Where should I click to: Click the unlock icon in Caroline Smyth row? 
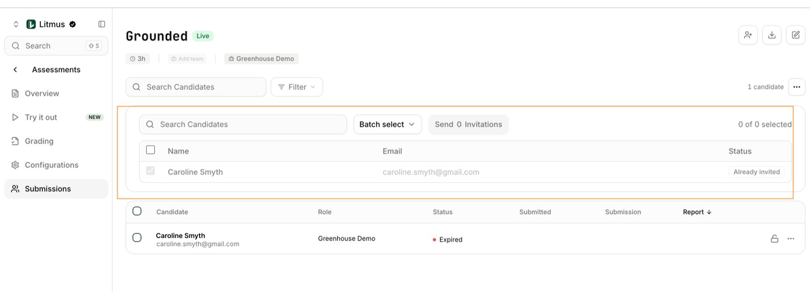775,239
